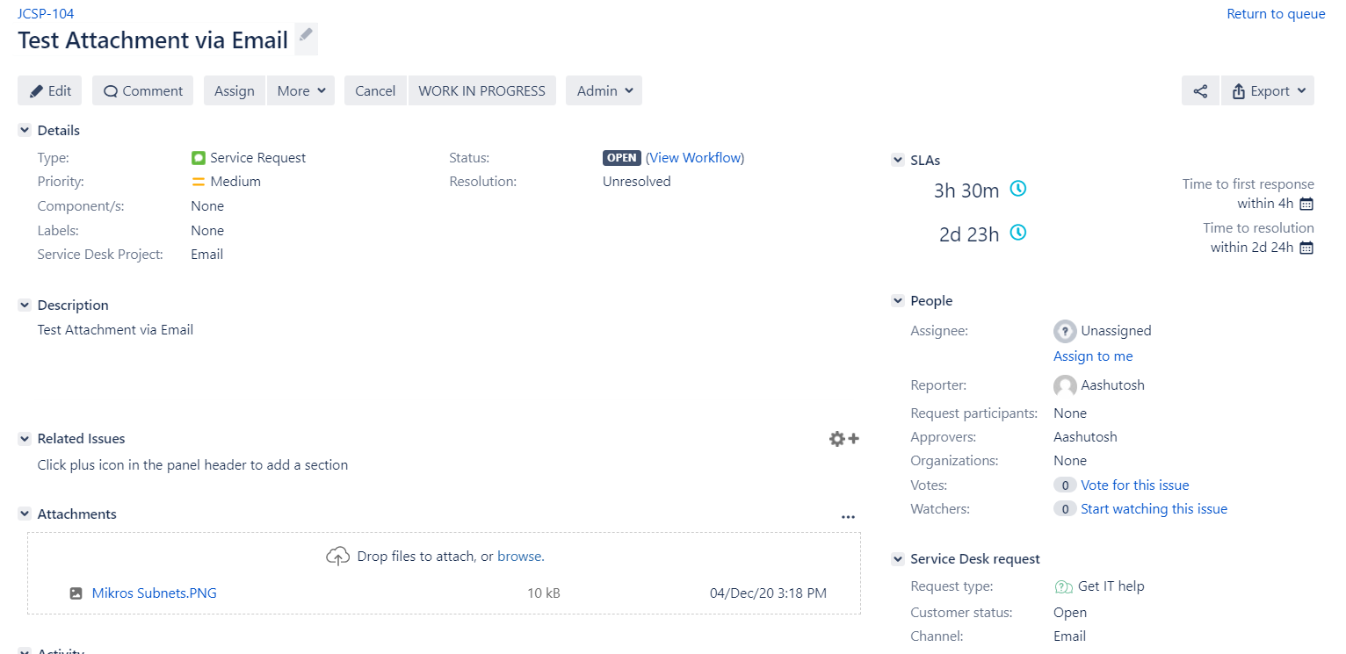Click the image file icon beside Mikros Subnets.PNG
Viewport: 1346px width, 654px height.
76,593
